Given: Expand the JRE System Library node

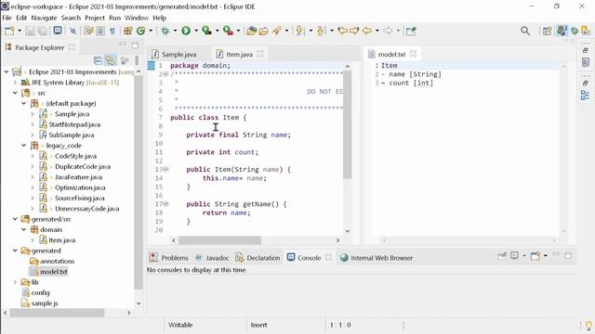Looking at the screenshot, I should coord(15,83).
